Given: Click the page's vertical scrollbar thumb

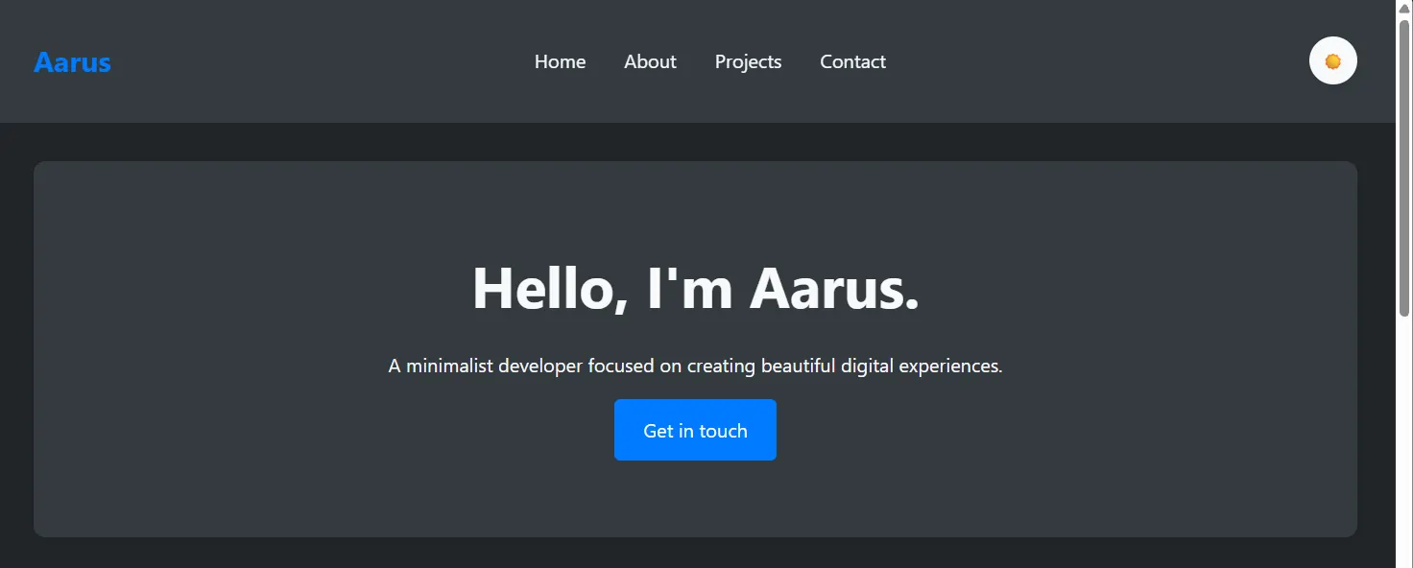Looking at the screenshot, I should pyautogui.click(x=1404, y=168).
